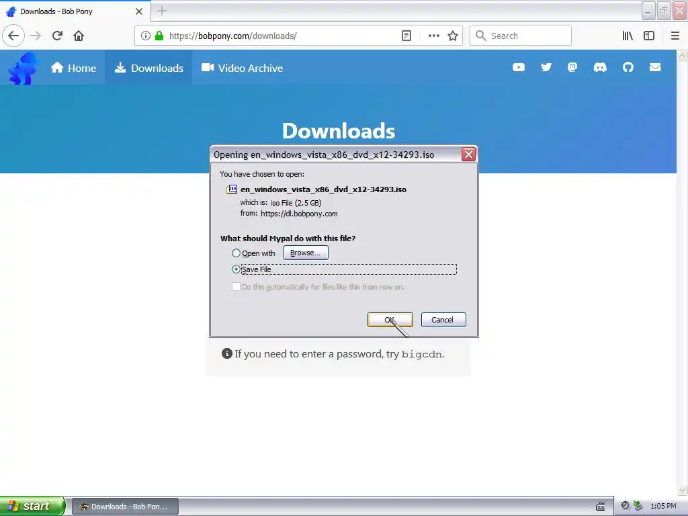Confirm download with OK button
688x516 pixels.
[x=390, y=320]
